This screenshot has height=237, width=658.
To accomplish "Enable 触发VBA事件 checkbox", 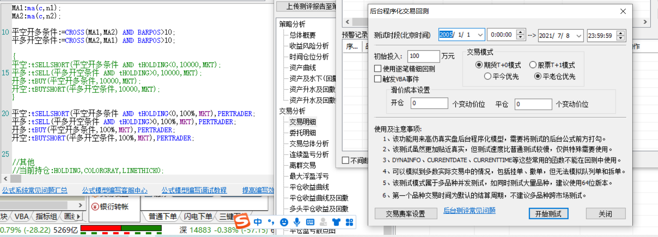I will 378,79.
